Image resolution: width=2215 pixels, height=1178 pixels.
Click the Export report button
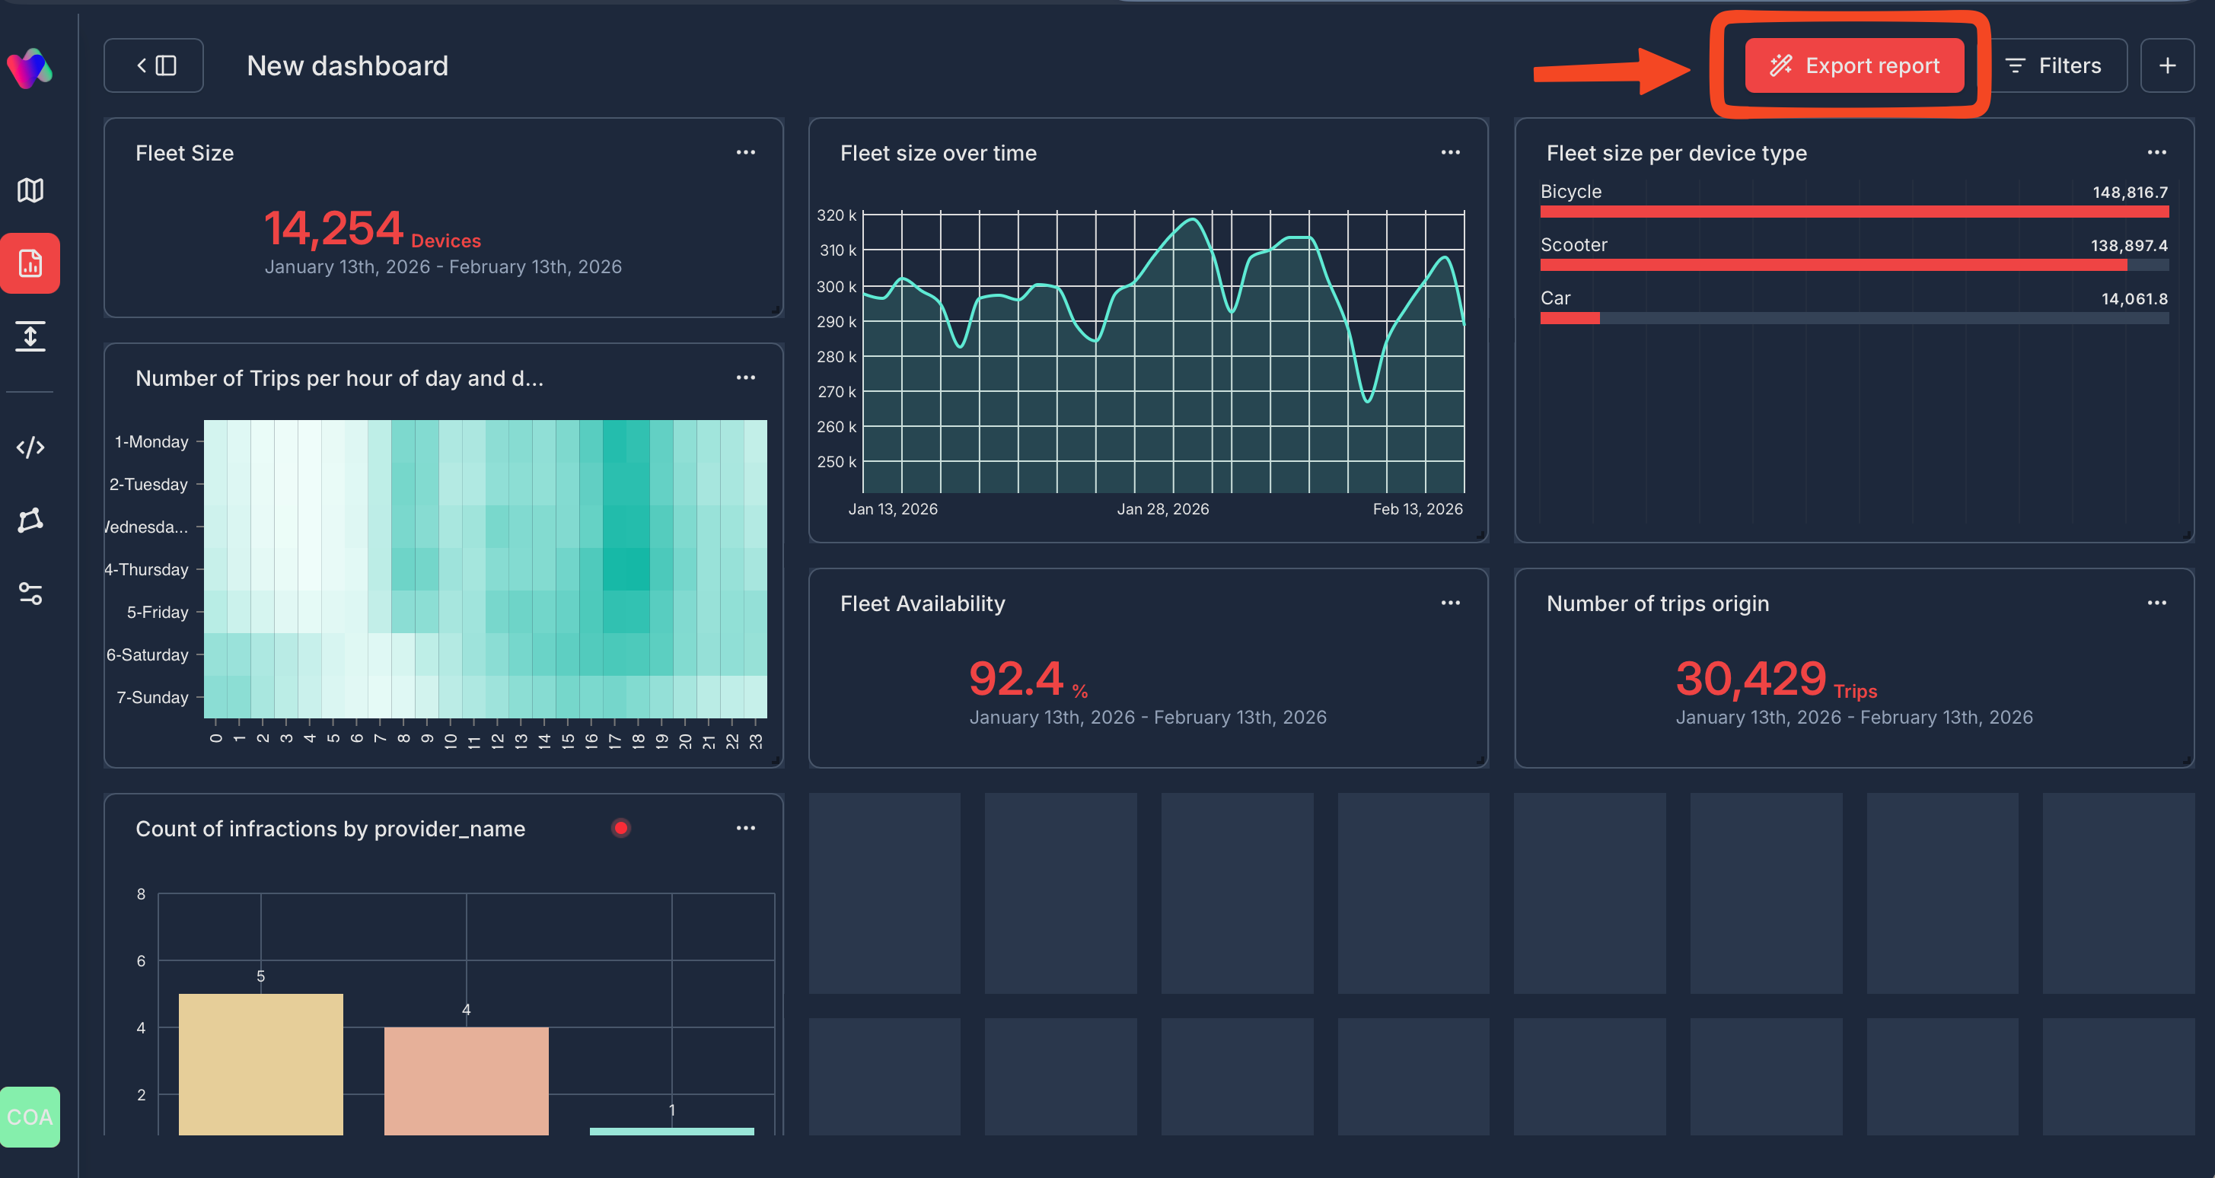coord(1854,65)
